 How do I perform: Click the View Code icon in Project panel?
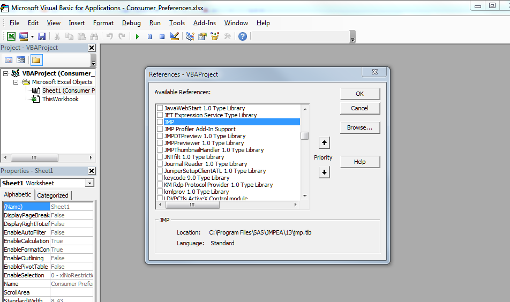tap(9, 60)
